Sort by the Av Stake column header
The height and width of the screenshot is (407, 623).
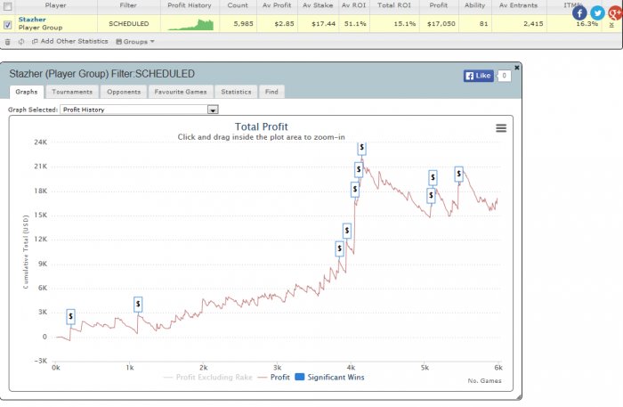(x=318, y=5)
